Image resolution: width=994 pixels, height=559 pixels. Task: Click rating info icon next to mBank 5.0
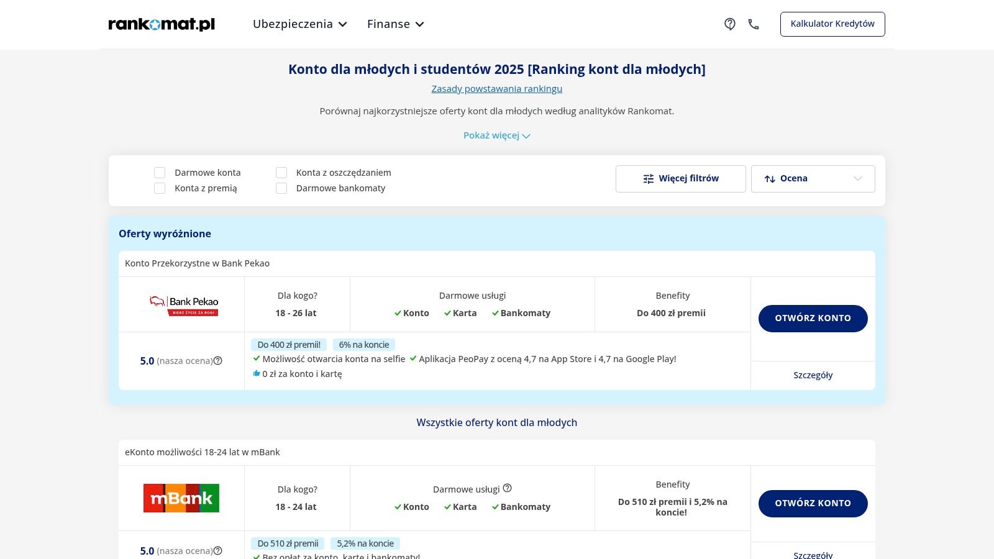point(218,551)
